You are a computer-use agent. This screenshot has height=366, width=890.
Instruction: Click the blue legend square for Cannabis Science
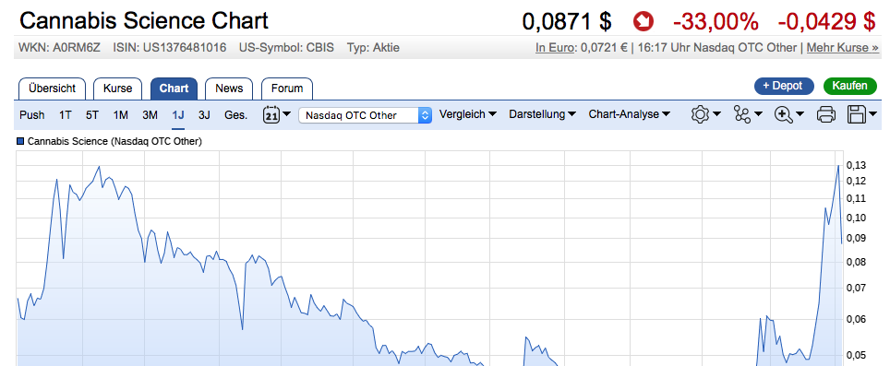[x=20, y=142]
